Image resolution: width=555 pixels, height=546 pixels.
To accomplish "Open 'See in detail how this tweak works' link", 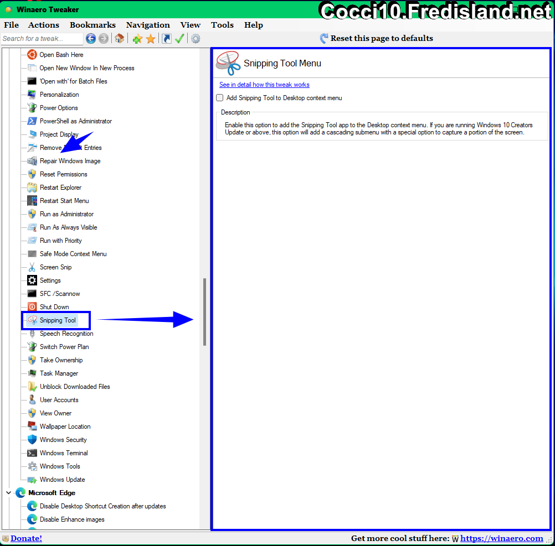I will pos(264,85).
